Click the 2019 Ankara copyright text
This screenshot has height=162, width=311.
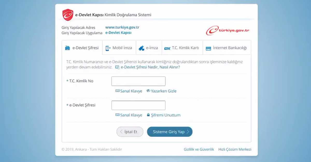92,149
